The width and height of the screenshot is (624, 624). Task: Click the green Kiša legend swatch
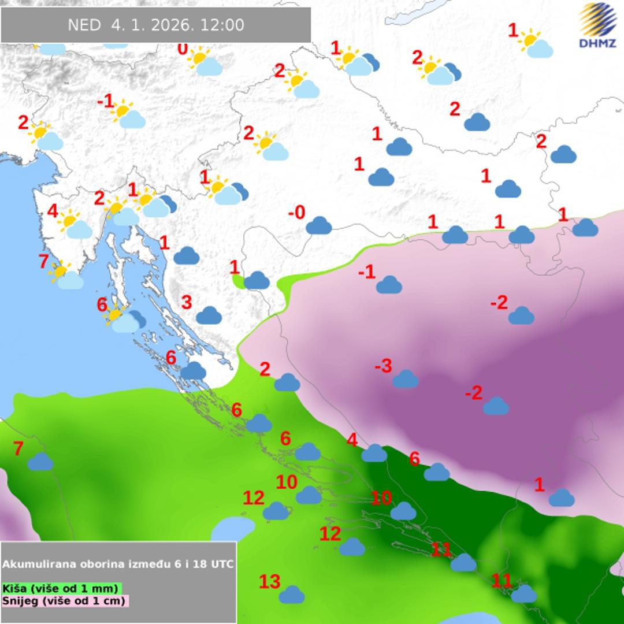(62, 588)
